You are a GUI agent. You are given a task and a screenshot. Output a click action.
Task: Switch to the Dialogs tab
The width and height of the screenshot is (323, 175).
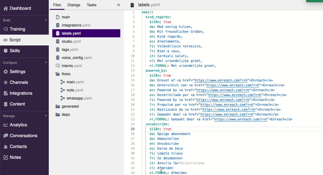tap(74, 5)
